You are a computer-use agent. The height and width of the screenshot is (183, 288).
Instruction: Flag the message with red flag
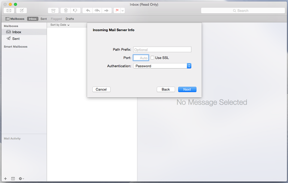117,10
